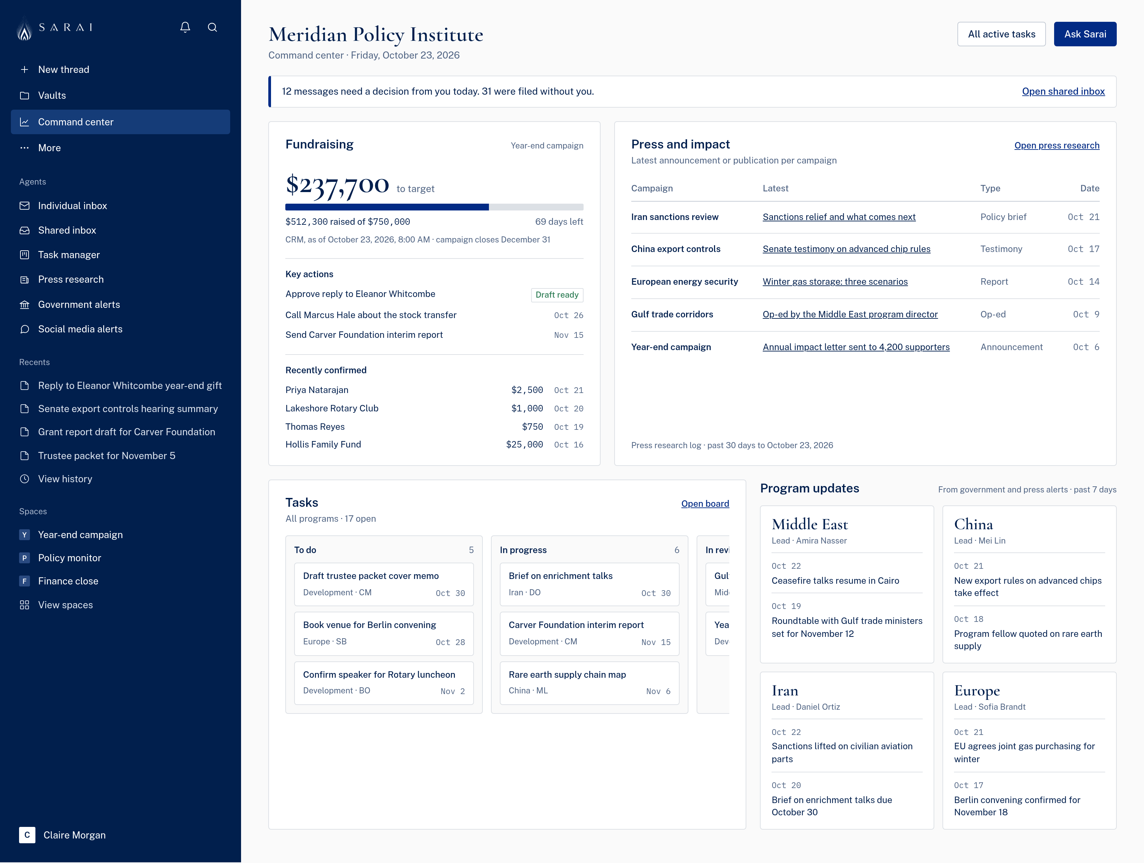The height and width of the screenshot is (863, 1144).
Task: Open Winter gas storage: three scenarios
Action: click(835, 281)
